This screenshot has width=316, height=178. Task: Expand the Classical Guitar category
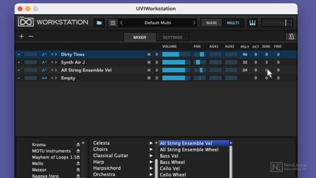tap(151, 155)
